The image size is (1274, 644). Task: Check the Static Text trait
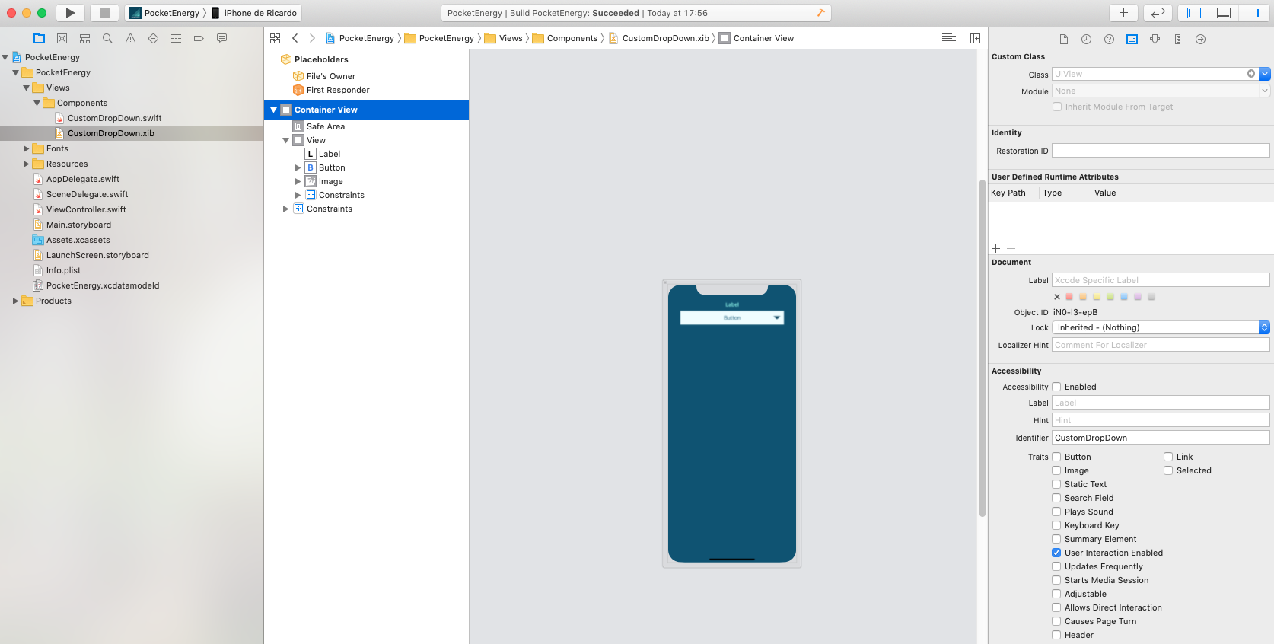pyautogui.click(x=1056, y=484)
